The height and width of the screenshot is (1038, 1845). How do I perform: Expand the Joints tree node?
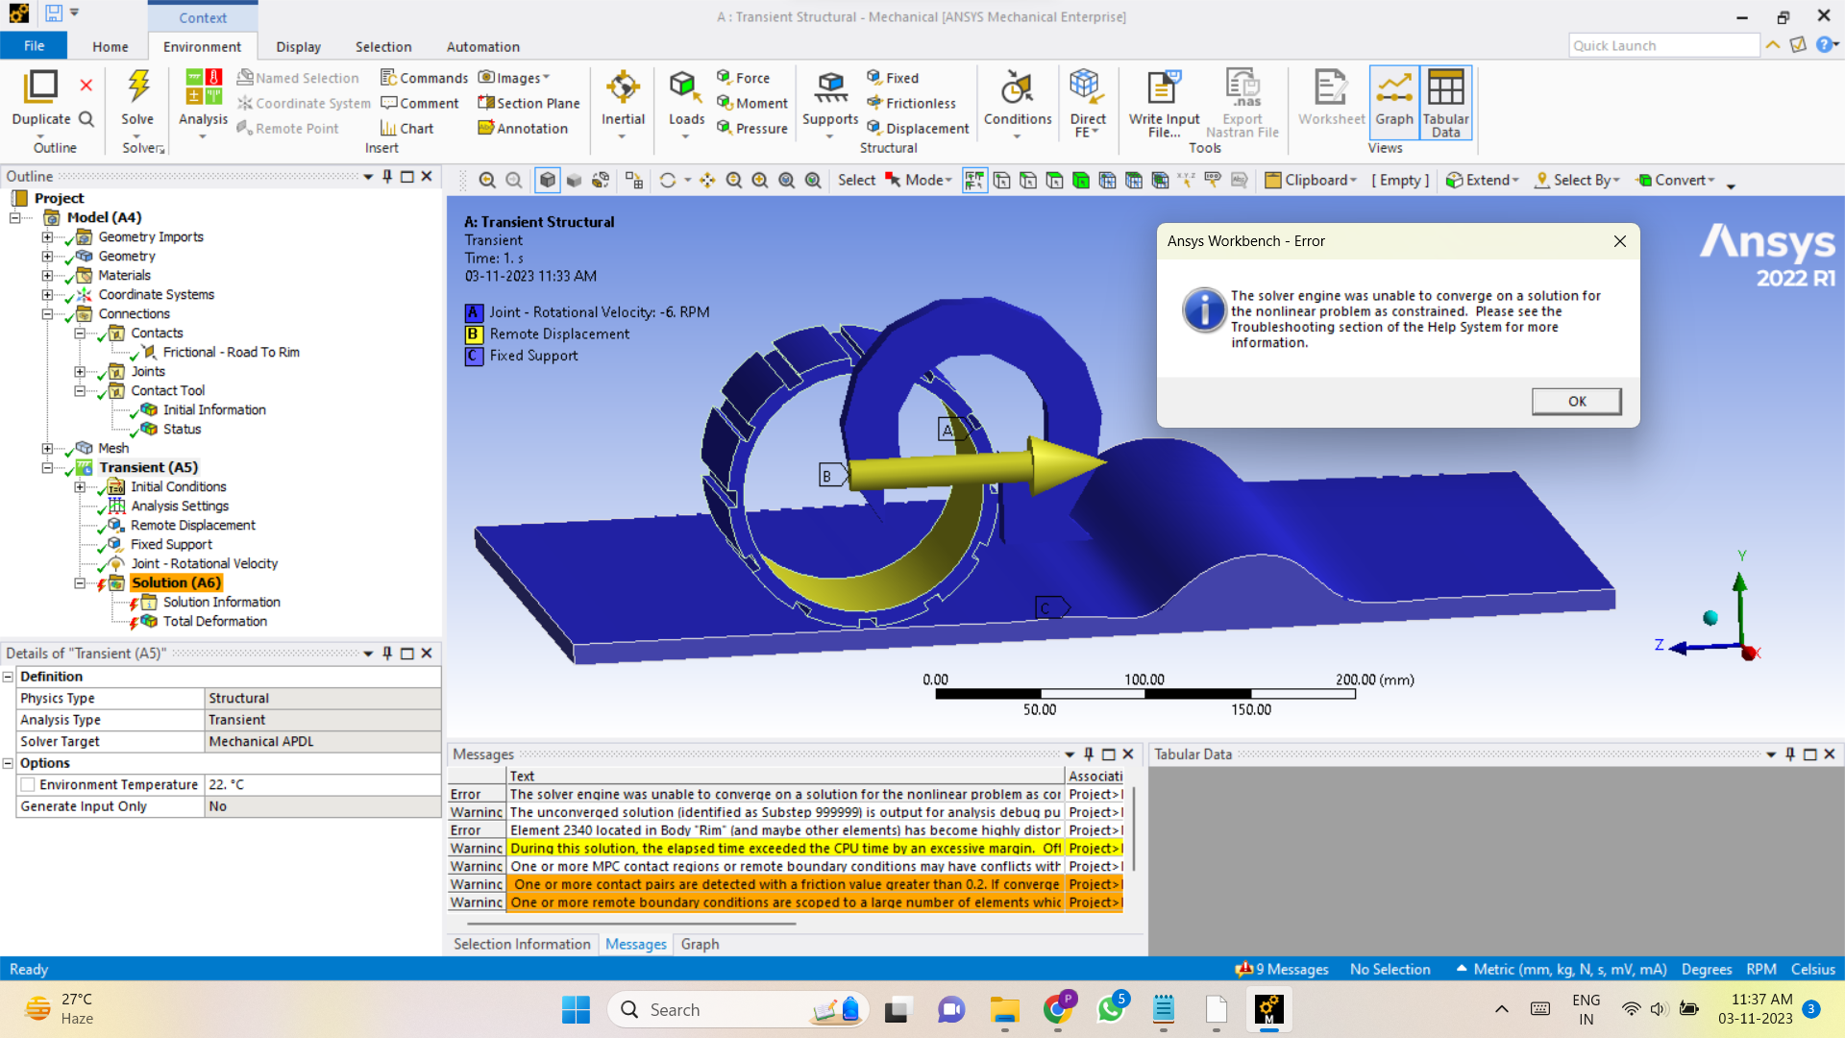[x=80, y=372]
